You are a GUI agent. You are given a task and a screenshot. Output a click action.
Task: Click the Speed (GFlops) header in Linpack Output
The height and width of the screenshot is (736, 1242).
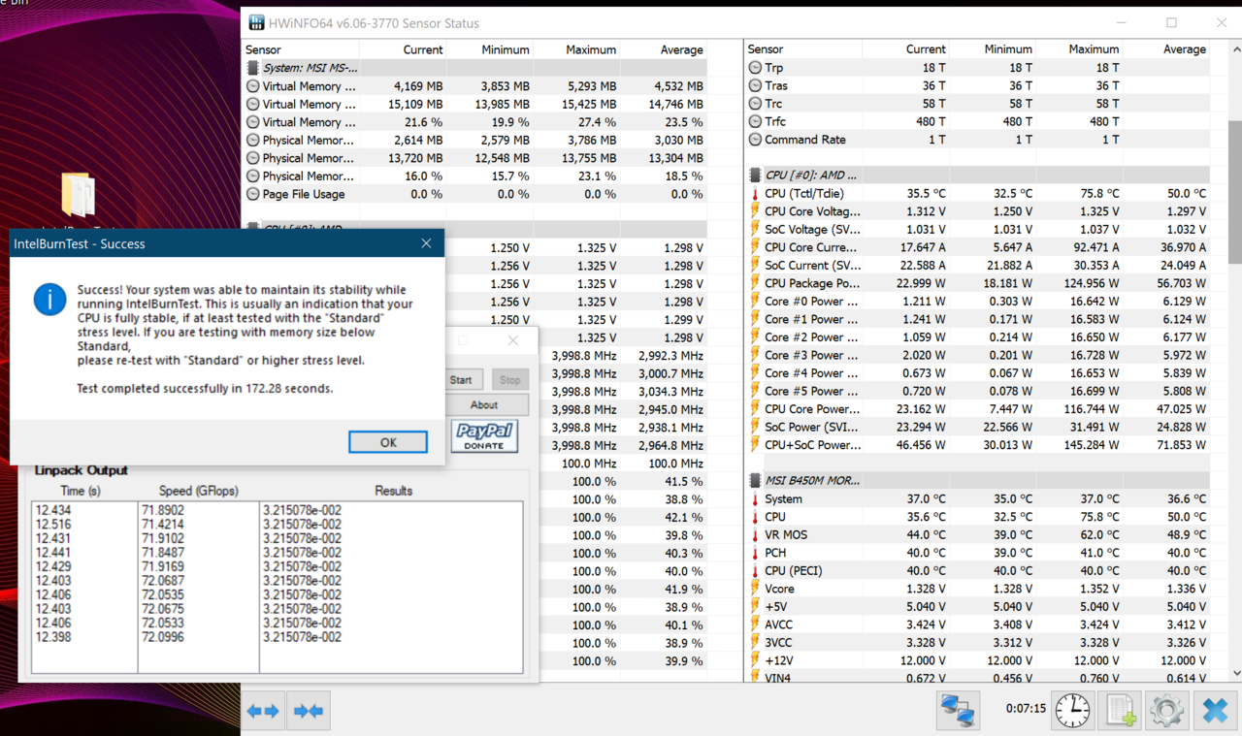[x=199, y=491]
